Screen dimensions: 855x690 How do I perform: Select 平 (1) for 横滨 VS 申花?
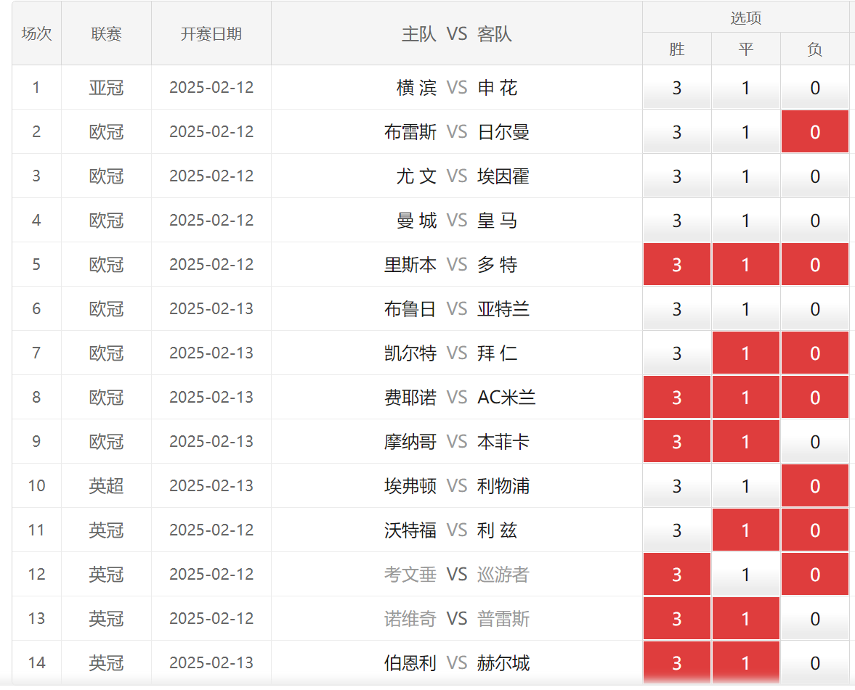745,88
